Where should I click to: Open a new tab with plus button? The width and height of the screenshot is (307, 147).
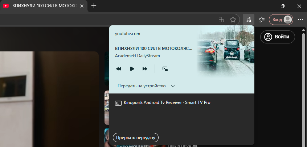pyautogui.click(x=94, y=6)
